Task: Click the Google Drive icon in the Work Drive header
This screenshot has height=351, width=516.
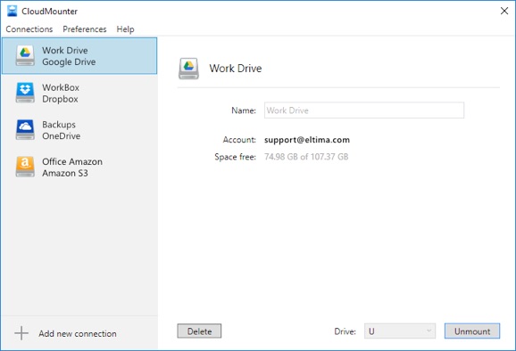Action: (x=188, y=69)
